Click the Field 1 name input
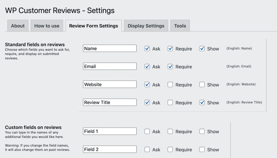The image size is (277, 158). (x=110, y=131)
